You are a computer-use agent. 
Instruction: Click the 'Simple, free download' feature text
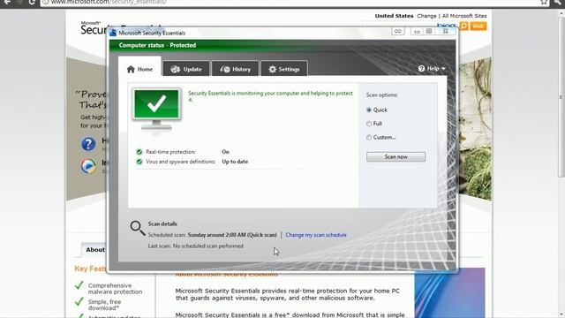click(104, 305)
